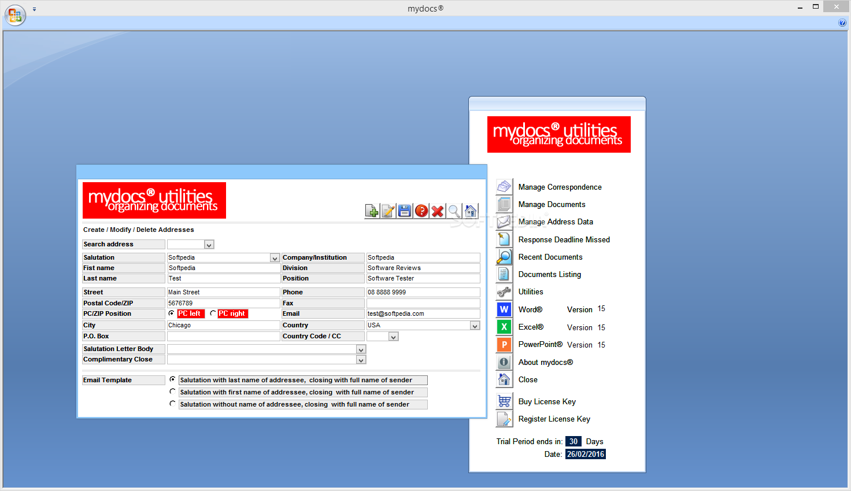Click the new address icon with green plus

(x=372, y=211)
